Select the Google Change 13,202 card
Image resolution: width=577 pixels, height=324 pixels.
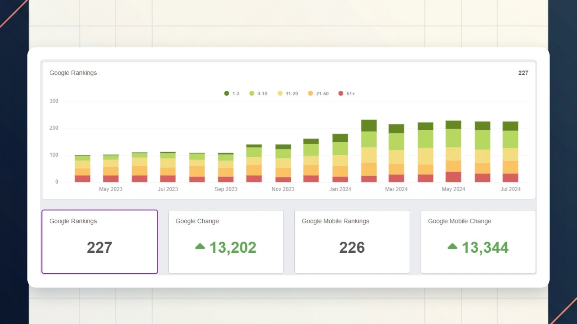(226, 242)
